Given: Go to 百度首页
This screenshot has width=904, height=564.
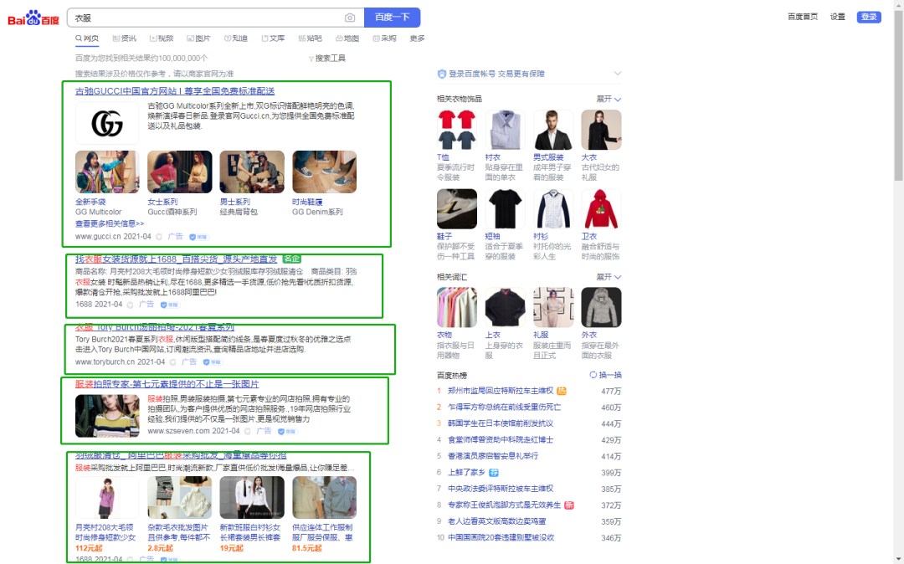Looking at the screenshot, I should (803, 17).
